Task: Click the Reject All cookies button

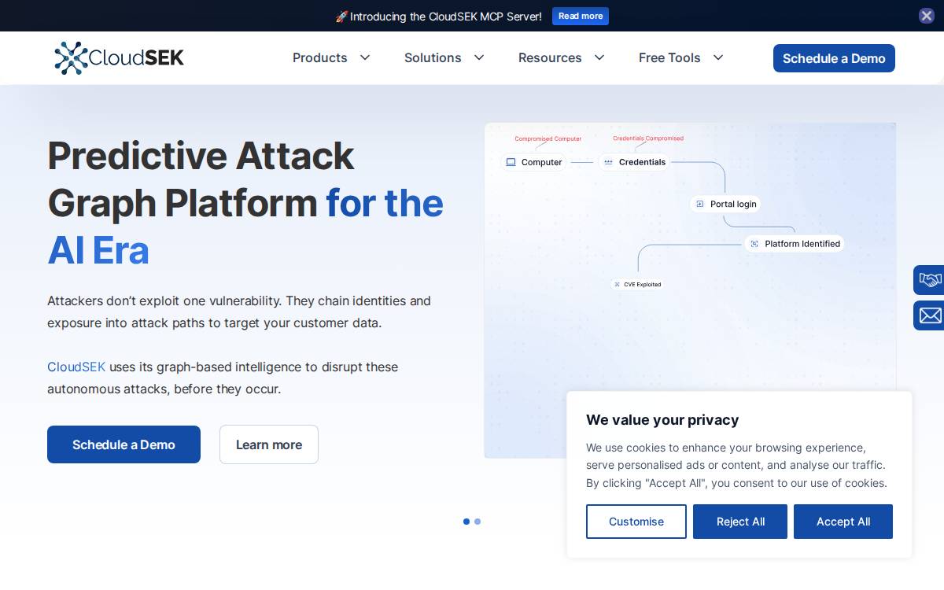Action: [x=740, y=522]
